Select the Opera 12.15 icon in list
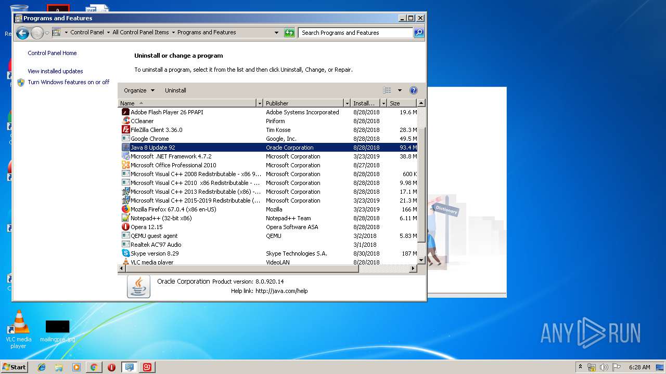The width and height of the screenshot is (666, 374). [x=125, y=227]
